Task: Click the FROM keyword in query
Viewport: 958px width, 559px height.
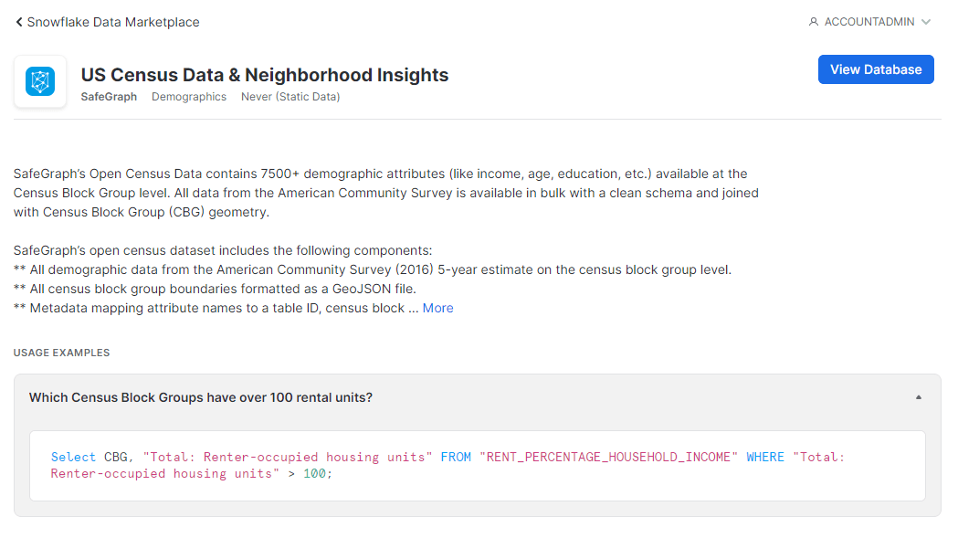Action: point(456,457)
